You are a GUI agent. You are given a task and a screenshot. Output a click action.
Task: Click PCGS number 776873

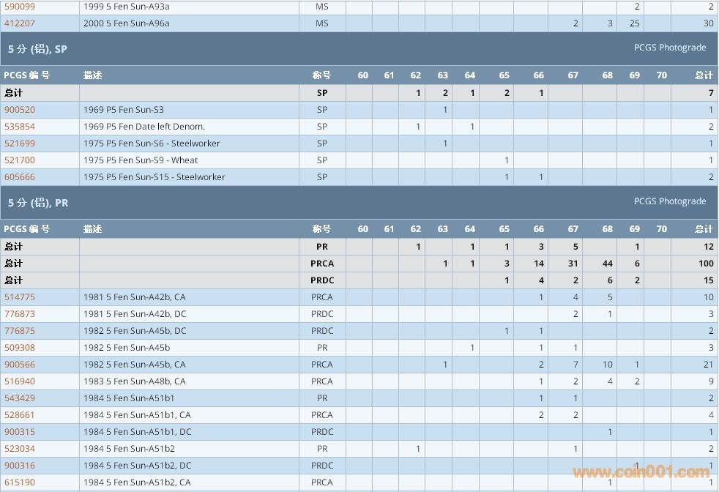pyautogui.click(x=20, y=314)
